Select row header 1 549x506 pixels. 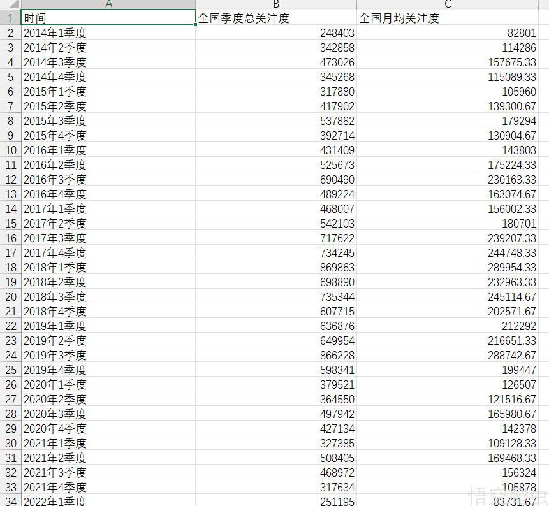[x=8, y=18]
